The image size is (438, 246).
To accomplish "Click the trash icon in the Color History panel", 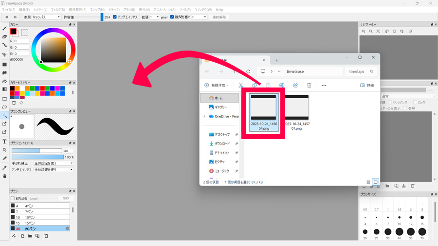I will click(x=14, y=103).
